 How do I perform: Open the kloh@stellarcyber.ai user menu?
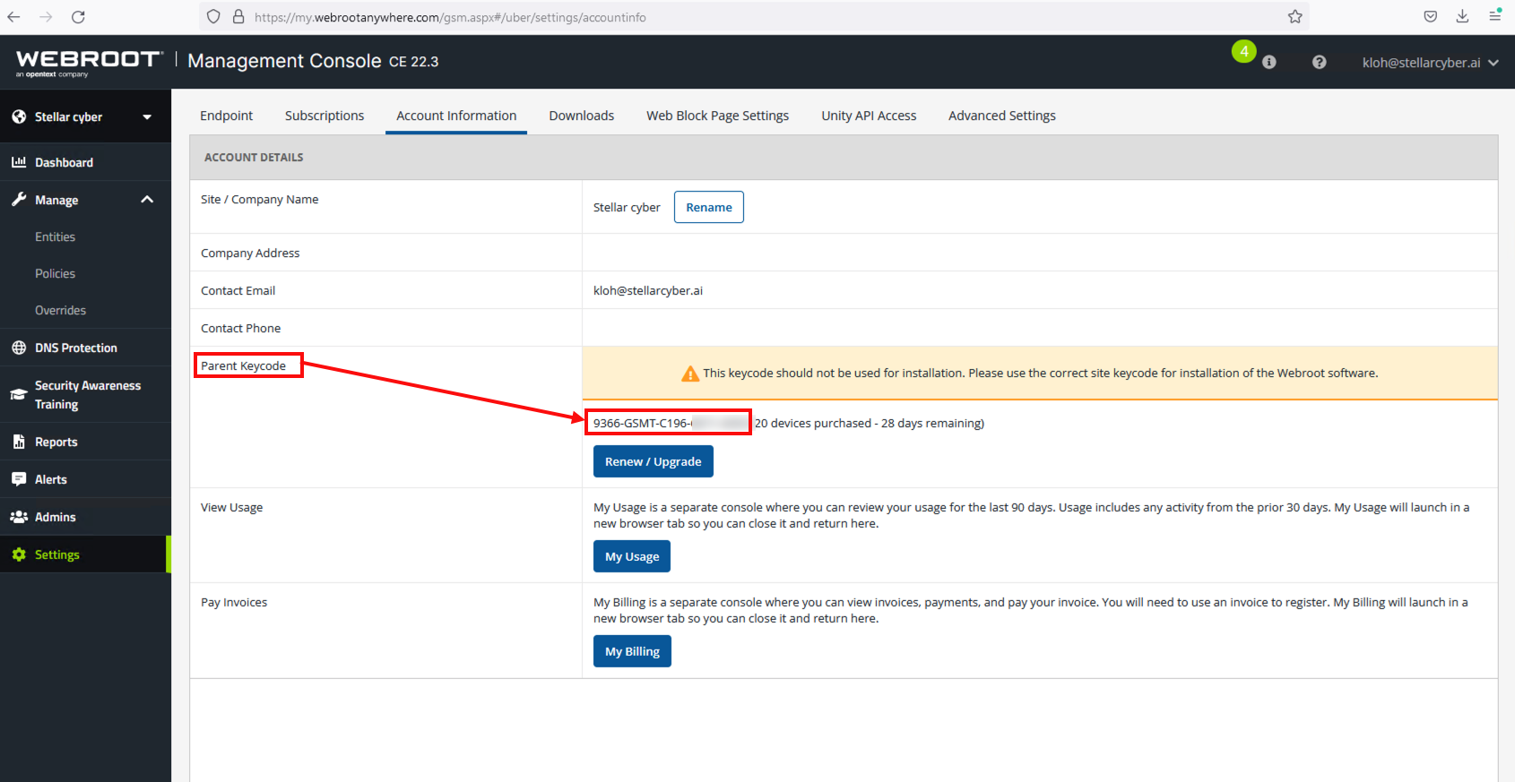tap(1429, 63)
